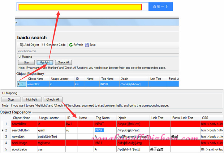The width and height of the screenshot is (224, 153).
Task: Click the 'su' ID cell
Action: 71,130
